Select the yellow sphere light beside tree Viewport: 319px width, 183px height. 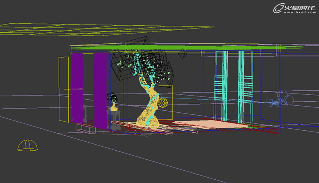pos(163,103)
